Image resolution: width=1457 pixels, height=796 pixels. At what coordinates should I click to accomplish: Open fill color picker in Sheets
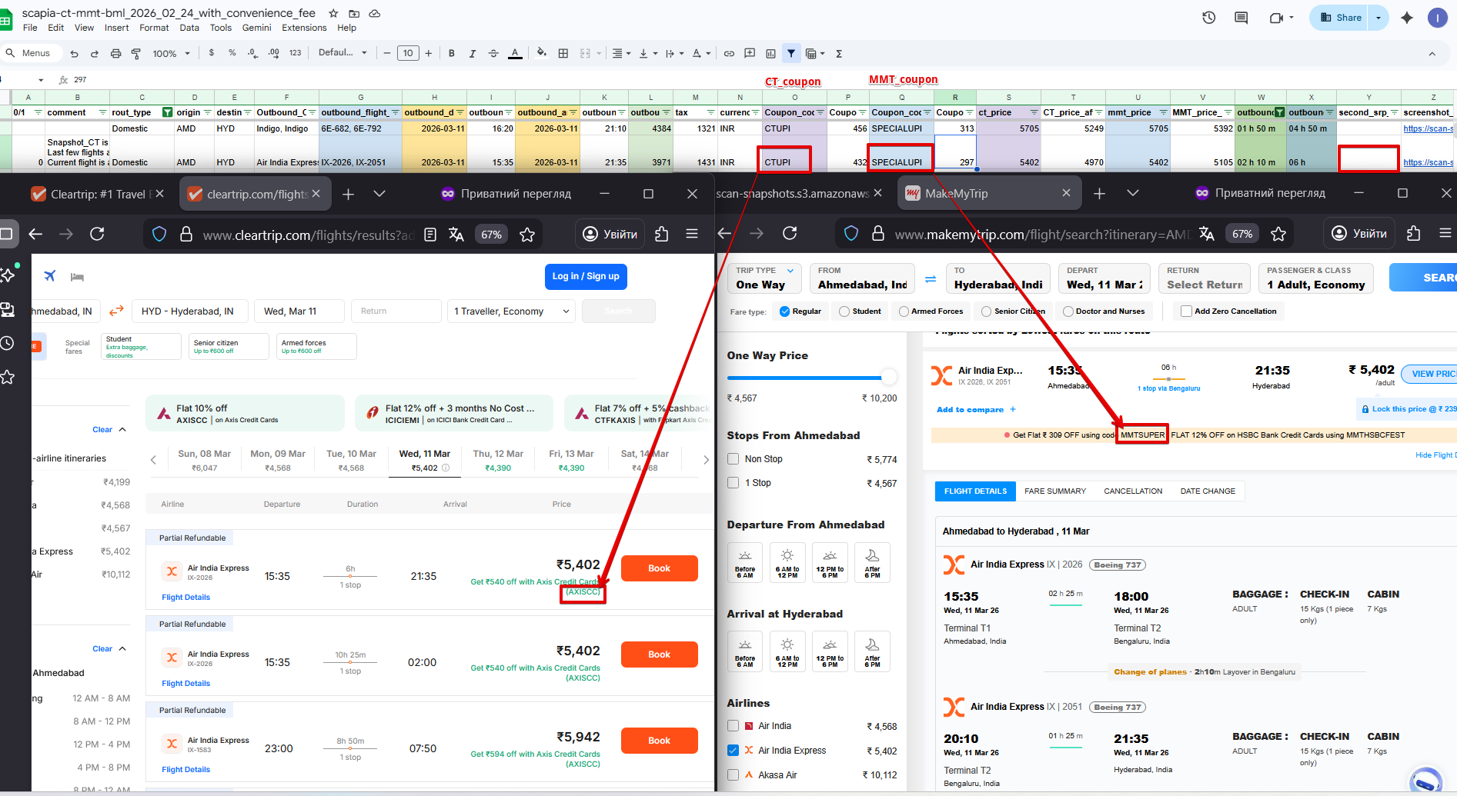pyautogui.click(x=541, y=54)
